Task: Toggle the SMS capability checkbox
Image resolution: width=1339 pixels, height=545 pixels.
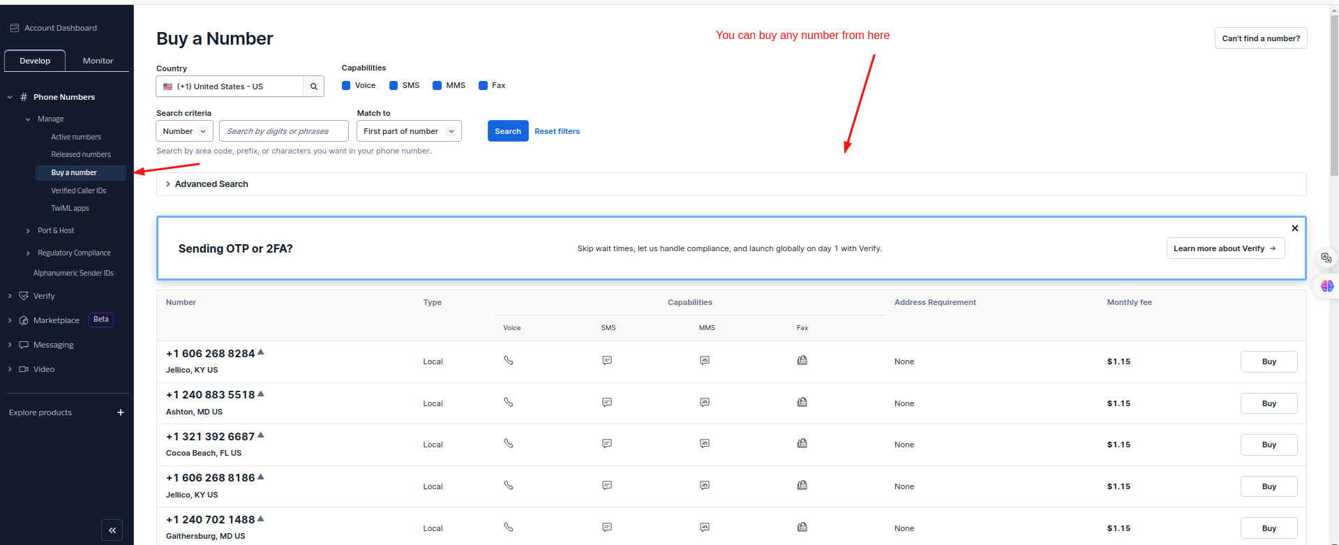Action: coord(394,86)
